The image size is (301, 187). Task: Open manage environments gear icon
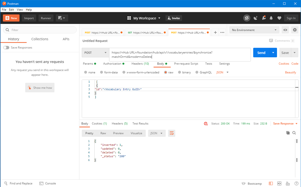[x=295, y=30]
